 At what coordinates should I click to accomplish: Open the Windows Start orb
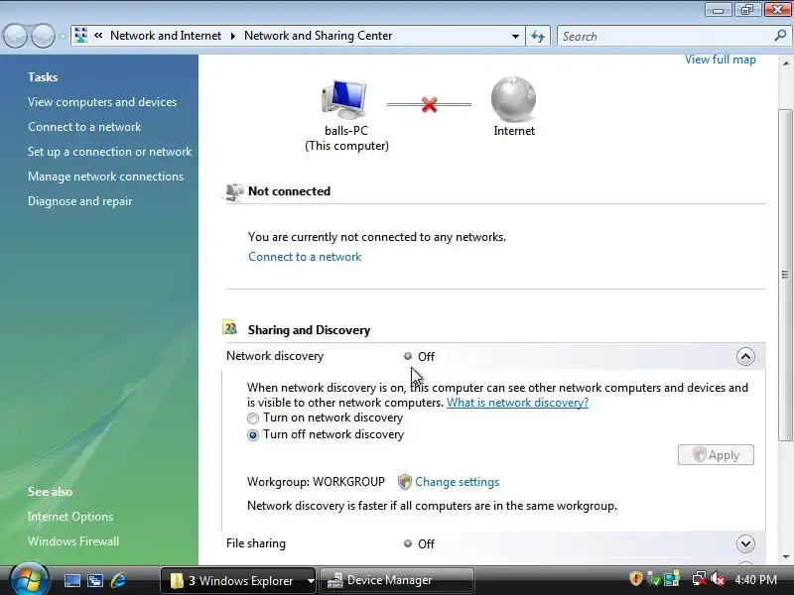click(x=29, y=579)
